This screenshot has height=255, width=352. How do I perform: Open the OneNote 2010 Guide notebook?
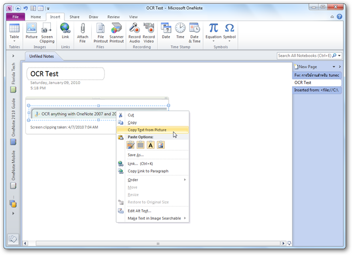13,122
